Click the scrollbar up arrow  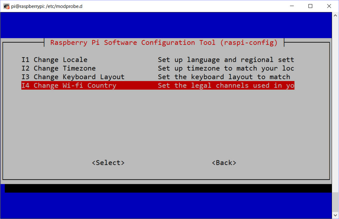pos(335,16)
